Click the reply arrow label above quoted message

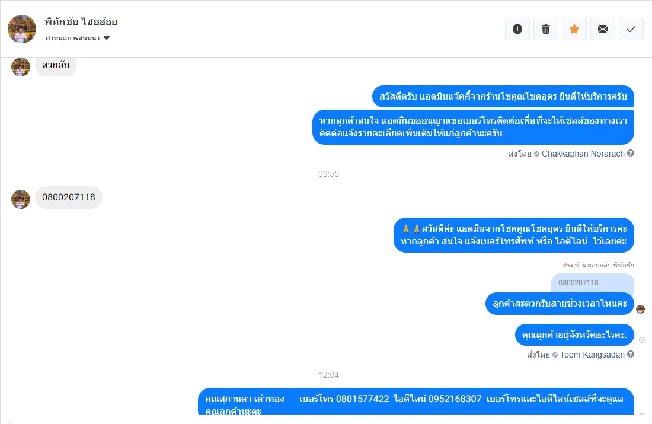(599, 265)
